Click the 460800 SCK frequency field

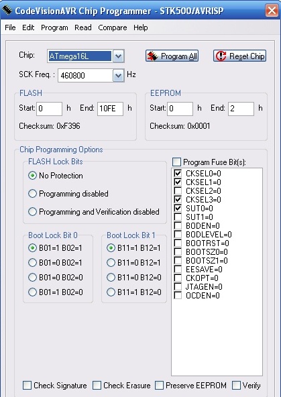(86, 76)
